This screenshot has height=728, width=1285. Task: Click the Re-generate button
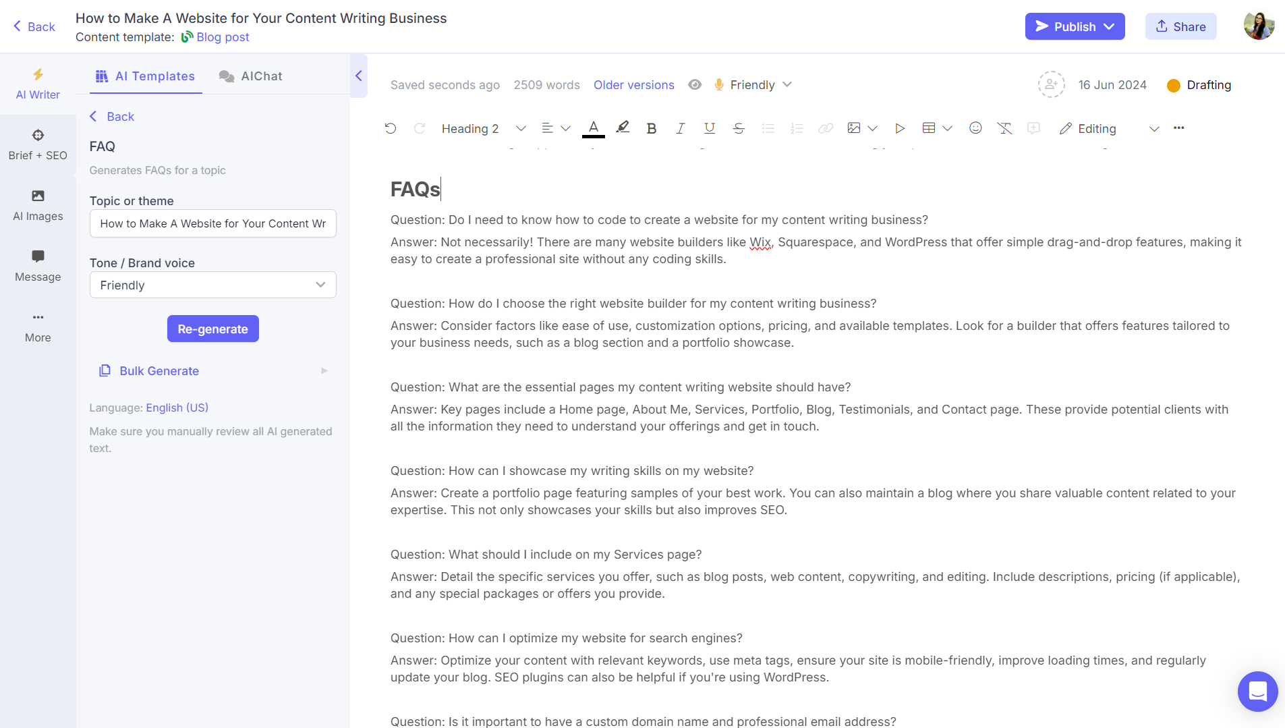[x=212, y=329]
